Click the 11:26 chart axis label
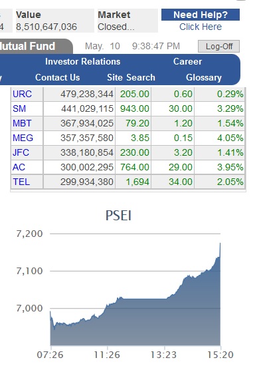The height and width of the screenshot is (374, 259). click(x=107, y=355)
